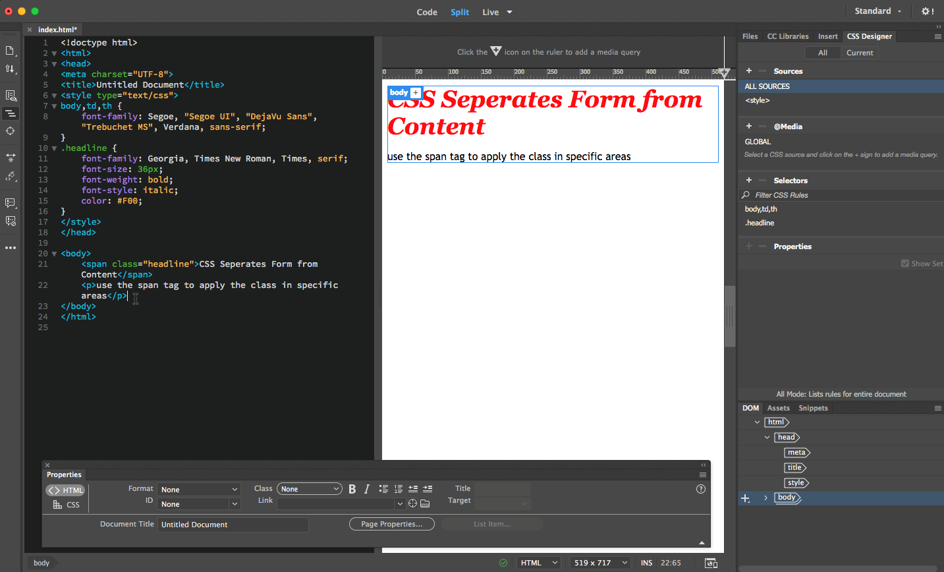Viewport: 944px width, 572px height.
Task: Click the Inspect crosshair icon in left toolbar
Action: pos(11,131)
